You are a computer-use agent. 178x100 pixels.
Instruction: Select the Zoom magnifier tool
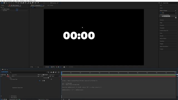6,3
